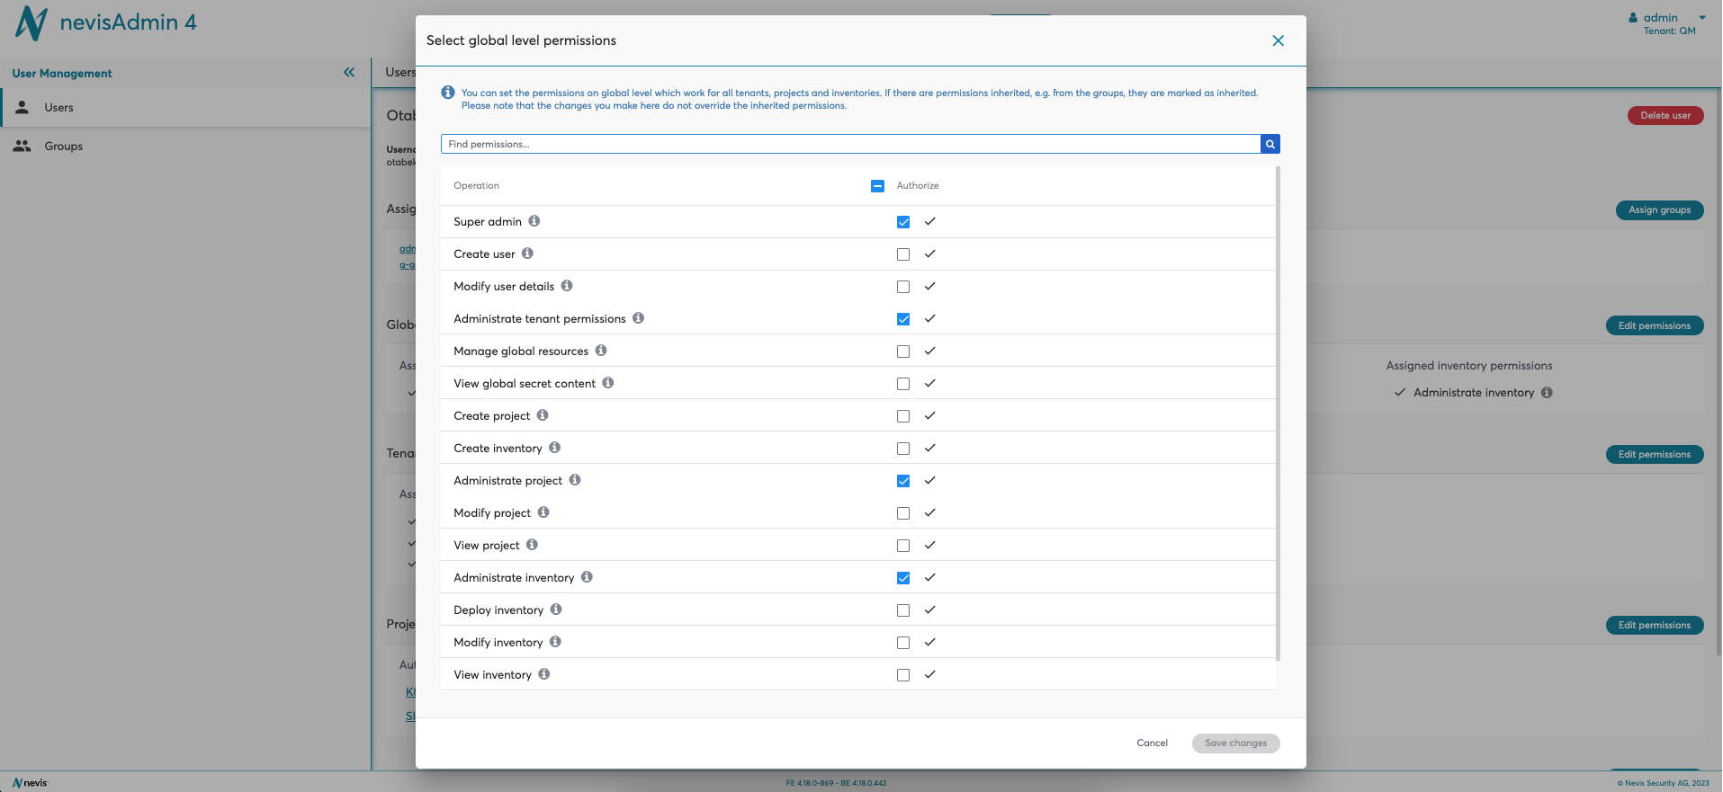Open the Users menu item
The image size is (1723, 792).
(59, 108)
